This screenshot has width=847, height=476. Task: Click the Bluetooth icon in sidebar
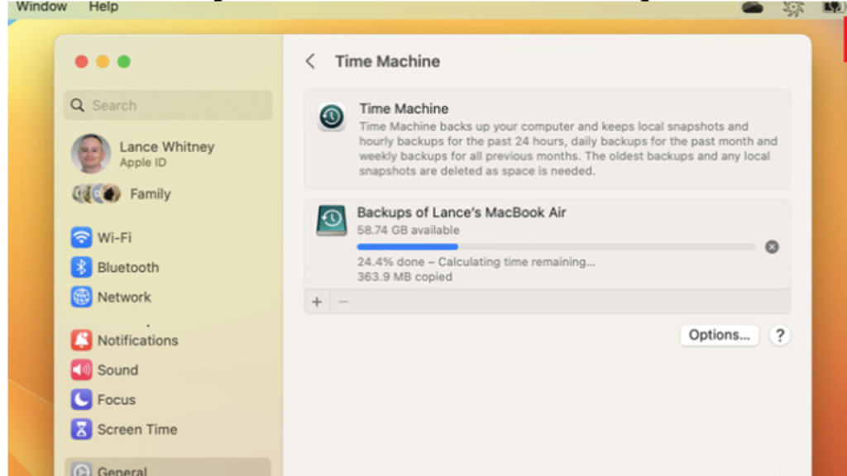[x=81, y=267]
